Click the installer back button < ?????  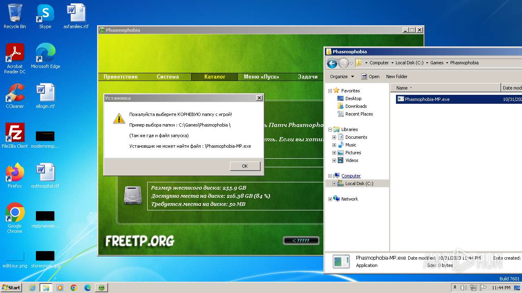(301, 241)
